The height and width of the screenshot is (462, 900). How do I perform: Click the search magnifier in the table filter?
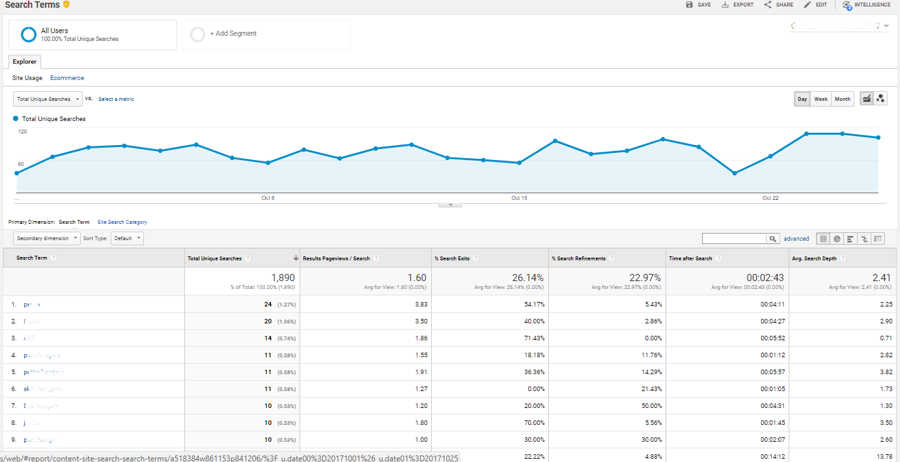772,238
